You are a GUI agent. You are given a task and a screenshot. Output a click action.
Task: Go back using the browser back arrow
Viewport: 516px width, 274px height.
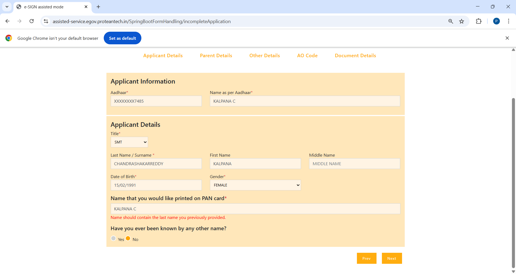click(x=8, y=21)
